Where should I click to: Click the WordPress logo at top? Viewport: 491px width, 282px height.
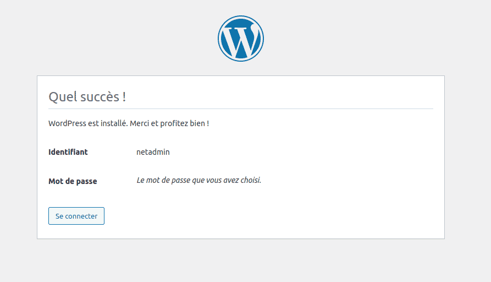click(x=240, y=38)
